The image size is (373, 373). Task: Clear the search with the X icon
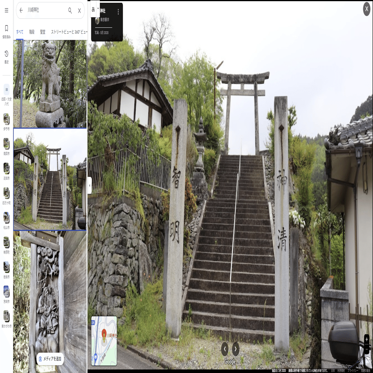point(79,11)
